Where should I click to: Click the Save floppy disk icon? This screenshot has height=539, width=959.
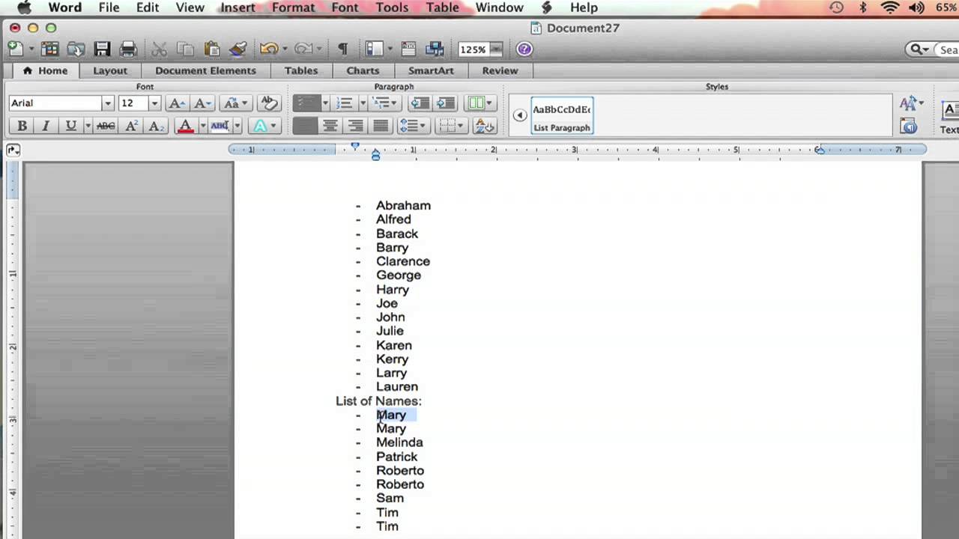pyautogui.click(x=102, y=49)
